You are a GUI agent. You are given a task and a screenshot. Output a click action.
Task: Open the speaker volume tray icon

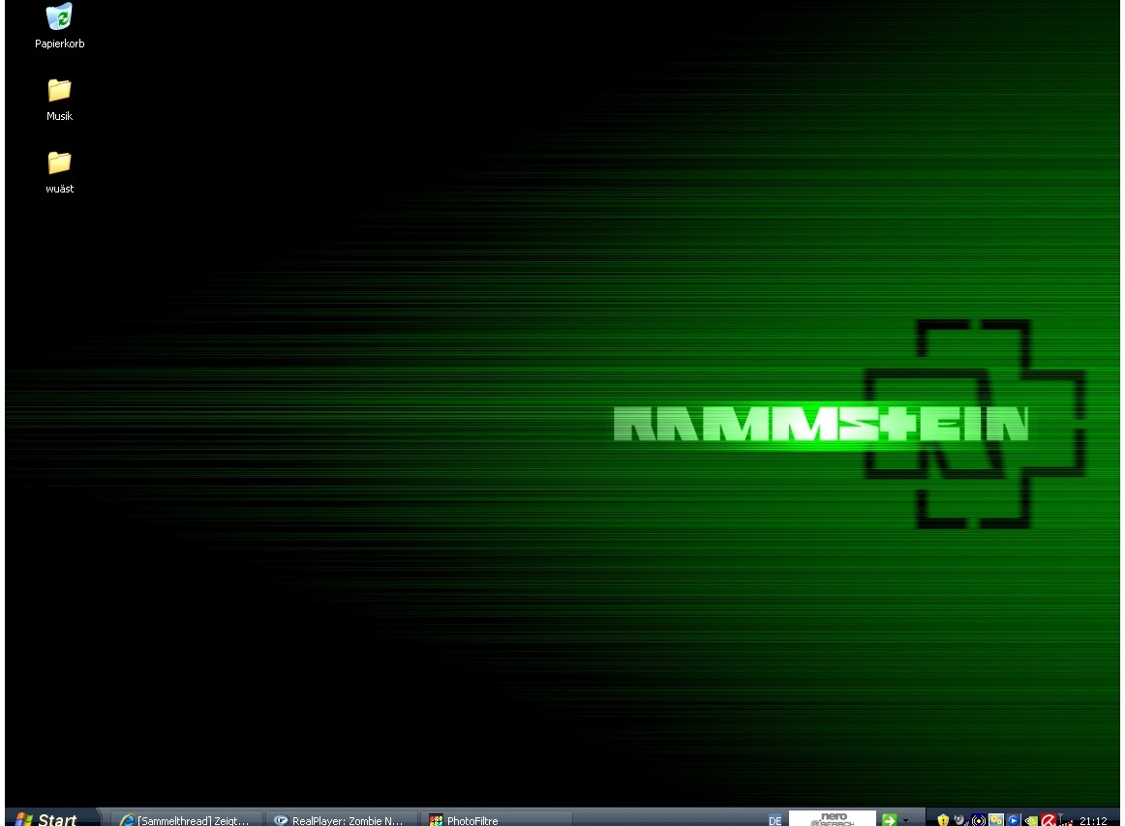point(960,819)
